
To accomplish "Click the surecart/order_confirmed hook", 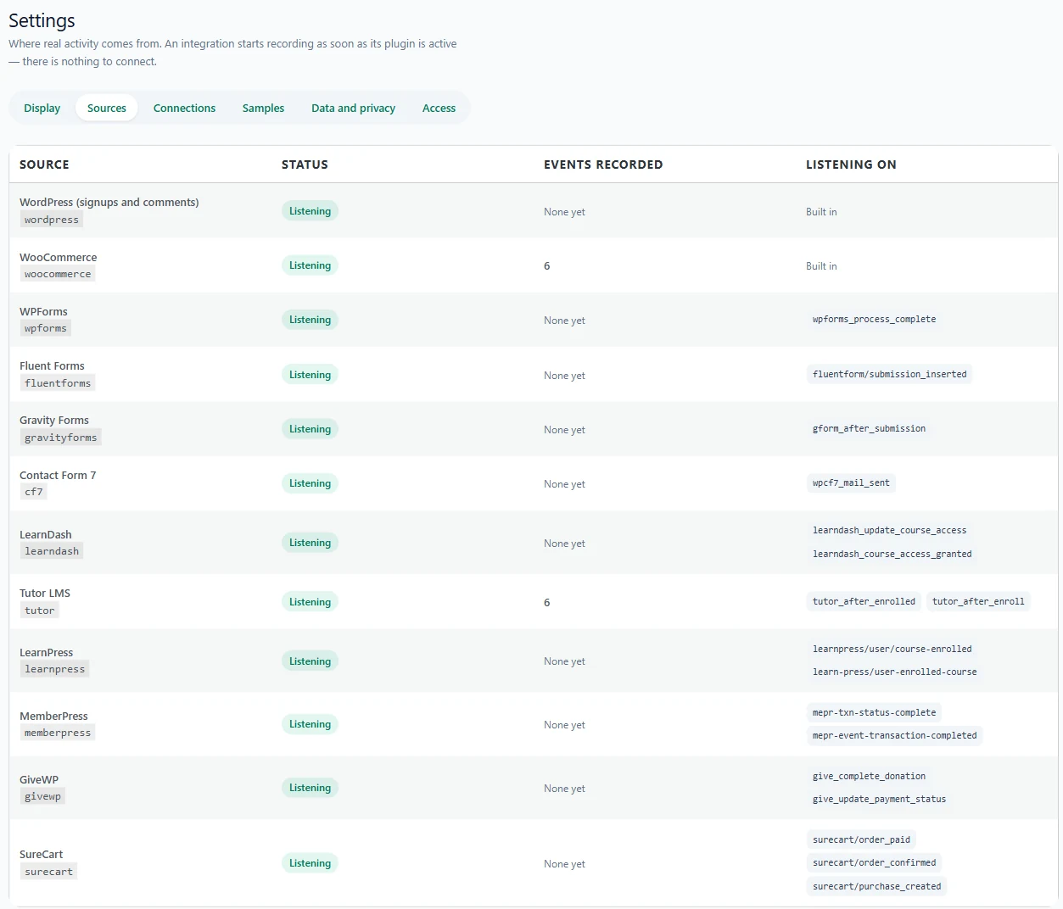I will [x=874, y=862].
